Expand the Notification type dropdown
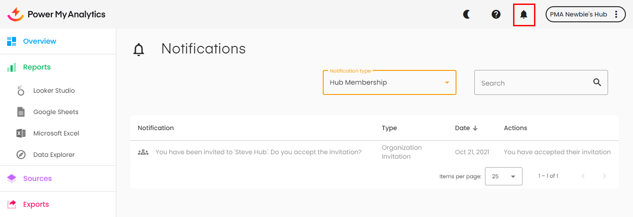633x217 pixels. 447,82
